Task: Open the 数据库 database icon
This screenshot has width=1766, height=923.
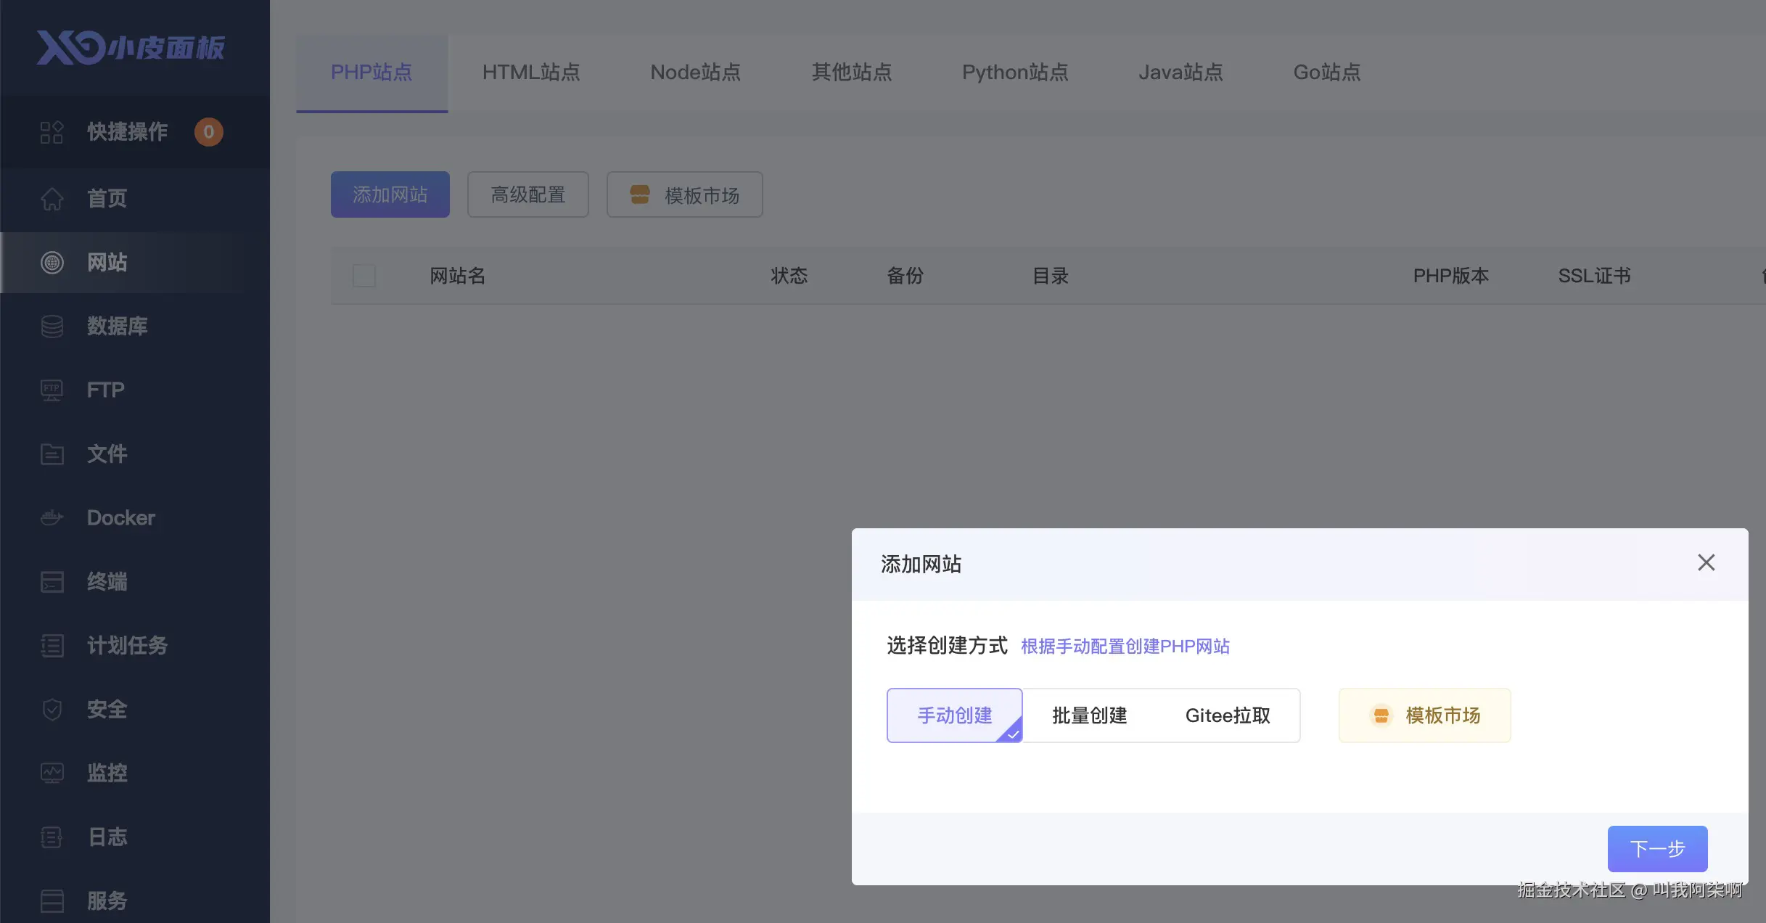Action: click(x=52, y=327)
